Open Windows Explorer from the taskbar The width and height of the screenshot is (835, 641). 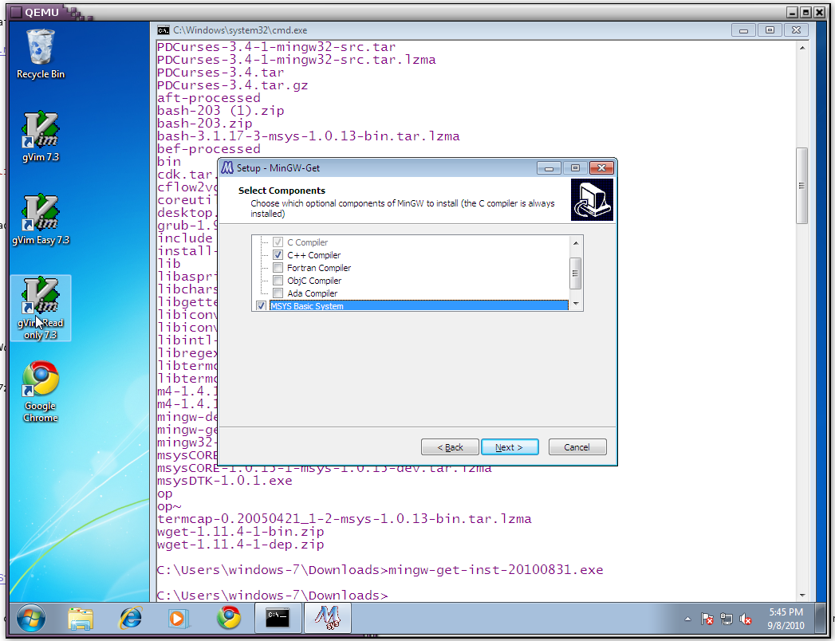tap(81, 618)
